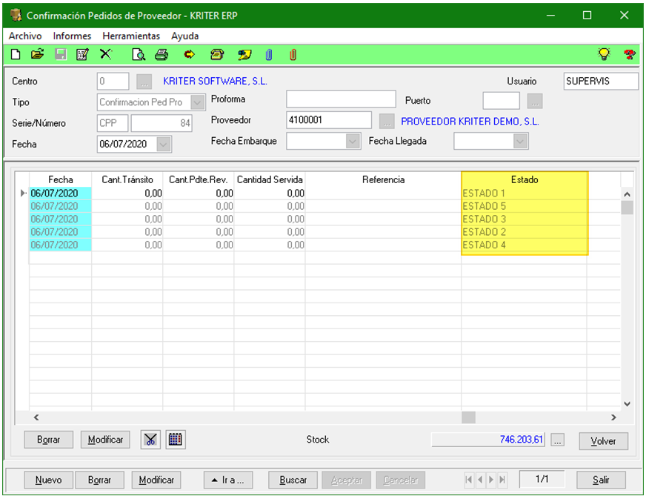Click the blue paperclip icon
This screenshot has width=646, height=499.
(x=269, y=54)
